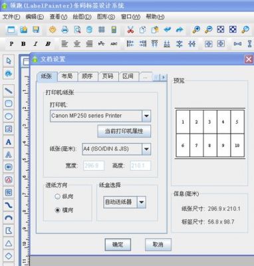Select the line drawing tool

click(9, 90)
